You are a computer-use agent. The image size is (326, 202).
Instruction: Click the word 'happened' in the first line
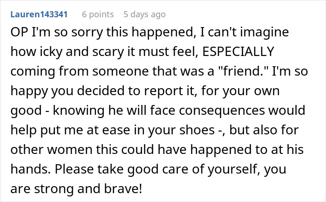coord(163,32)
